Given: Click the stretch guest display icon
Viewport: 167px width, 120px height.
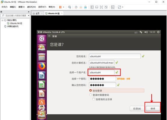Looking at the screenshot, I should point(119,7).
